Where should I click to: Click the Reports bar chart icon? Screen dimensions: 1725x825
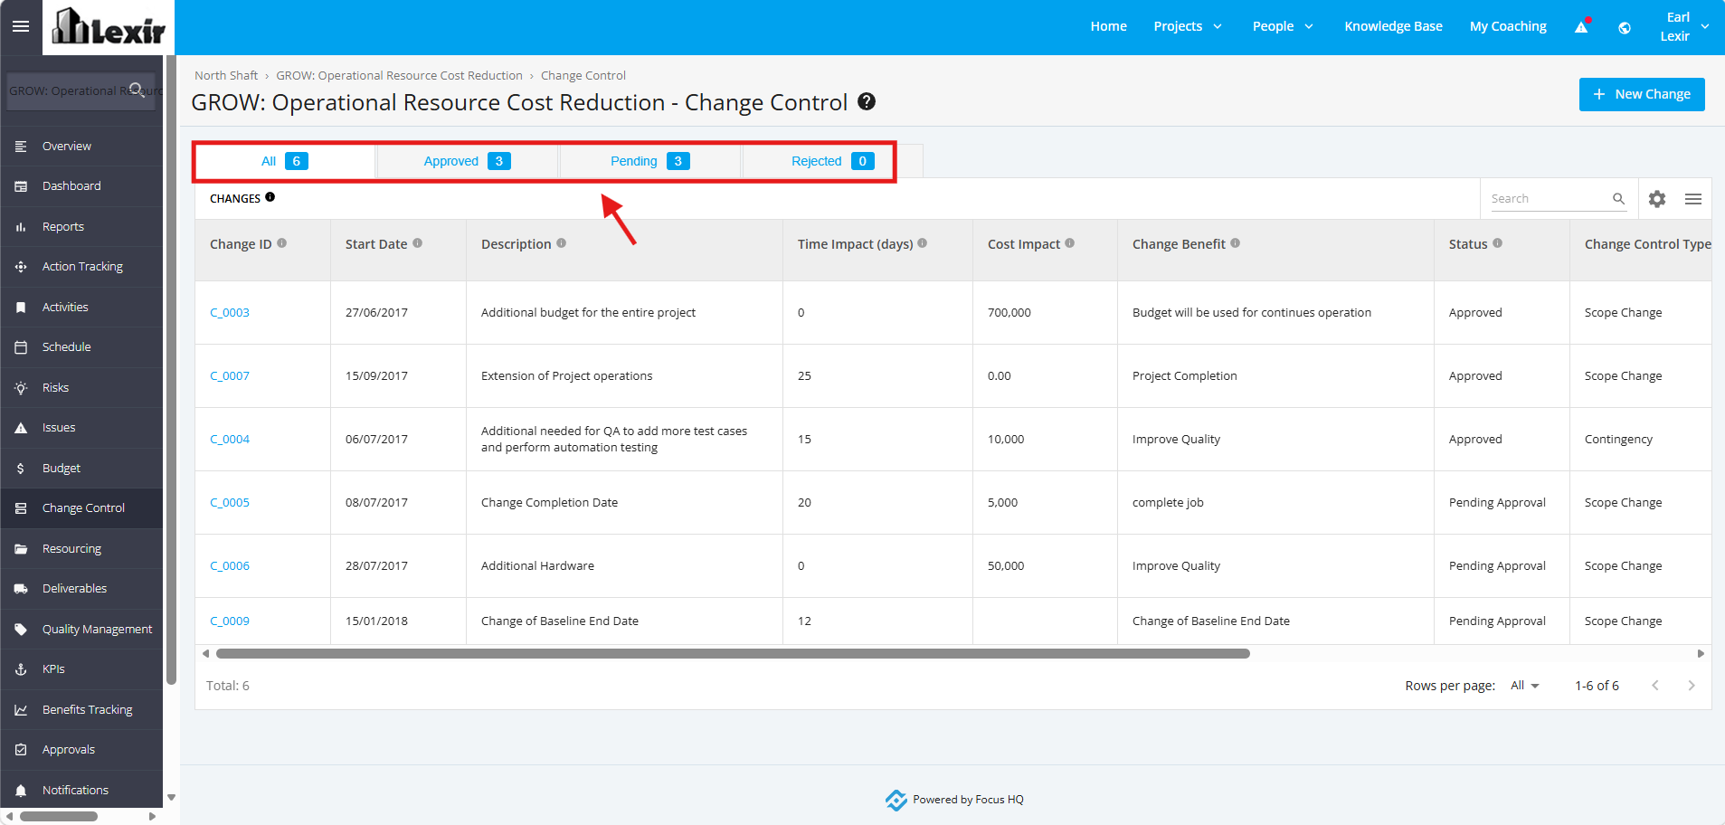pos(21,227)
